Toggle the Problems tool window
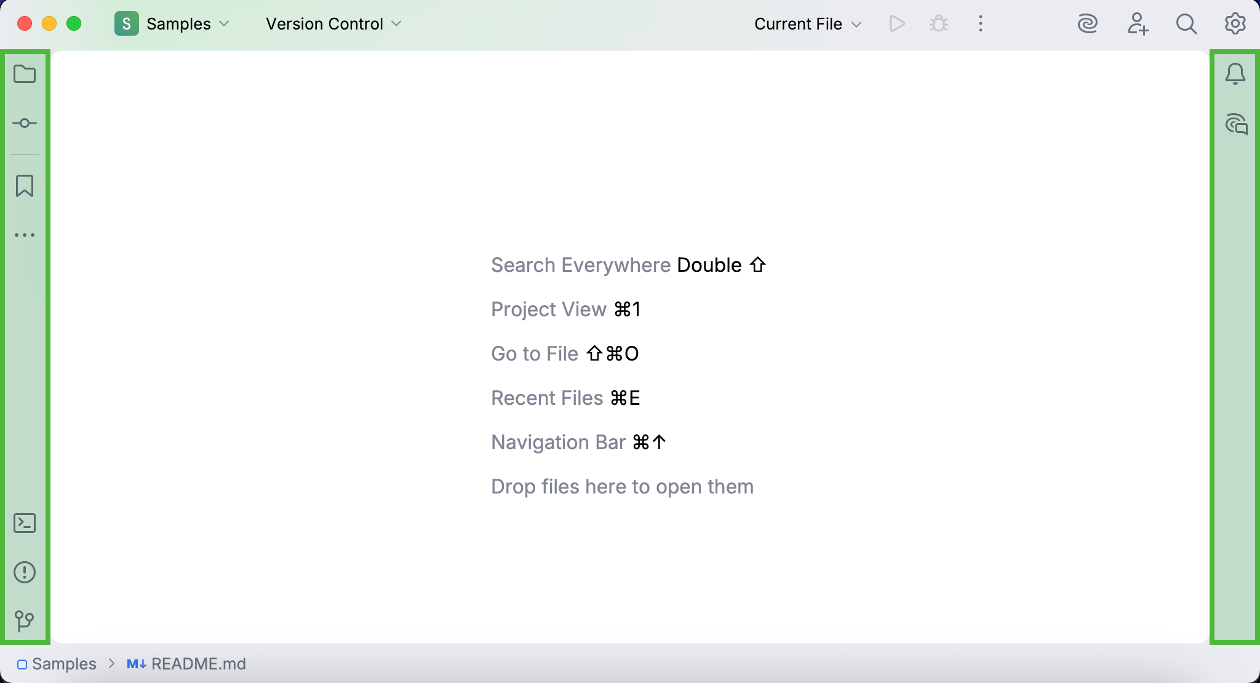Viewport: 1260px width, 683px height. click(25, 572)
